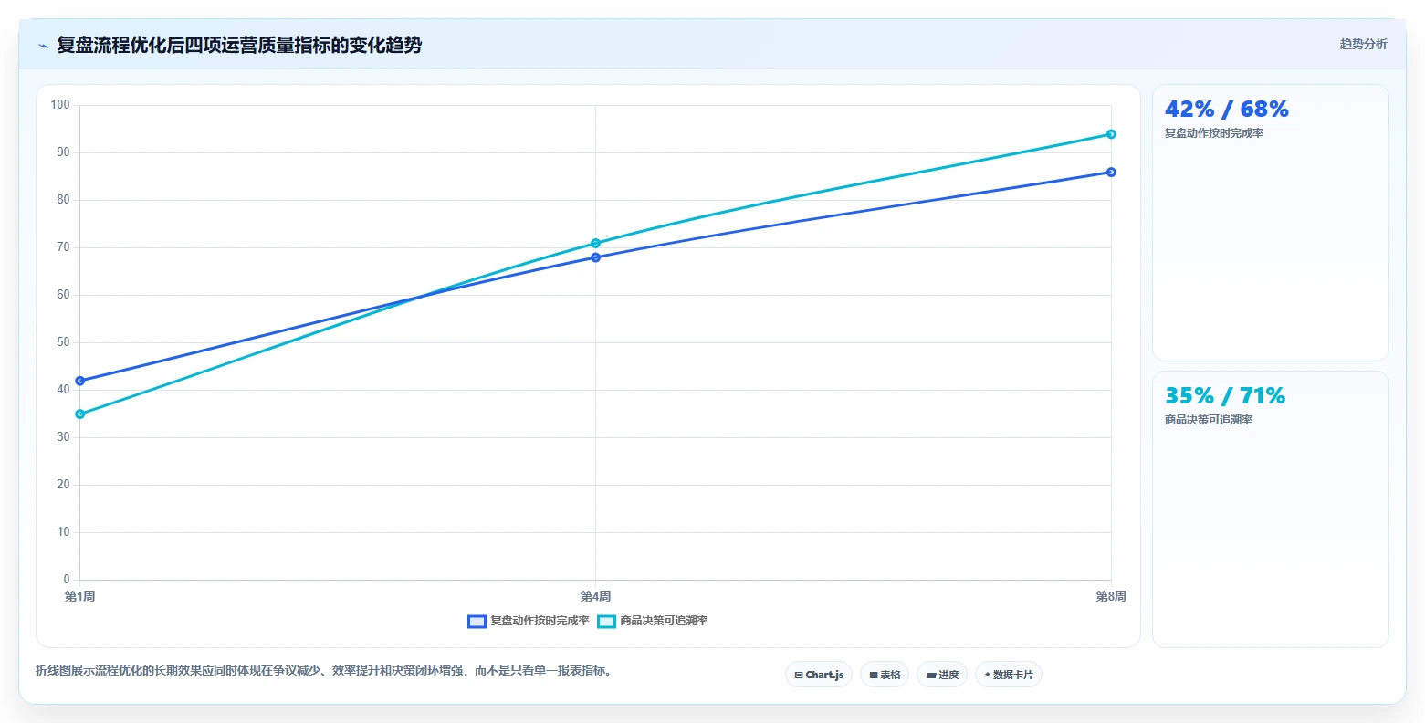Click the title 复盘流程优化后四项运营质量指标的变化趋势

(x=239, y=45)
